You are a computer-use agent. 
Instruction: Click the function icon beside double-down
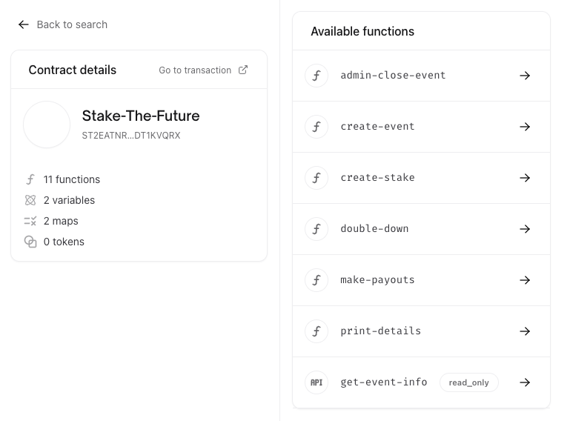[317, 229]
